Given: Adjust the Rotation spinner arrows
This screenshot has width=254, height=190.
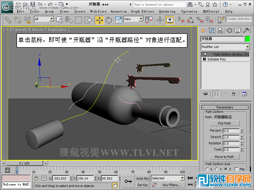Looking at the screenshot, I should 242,143.
